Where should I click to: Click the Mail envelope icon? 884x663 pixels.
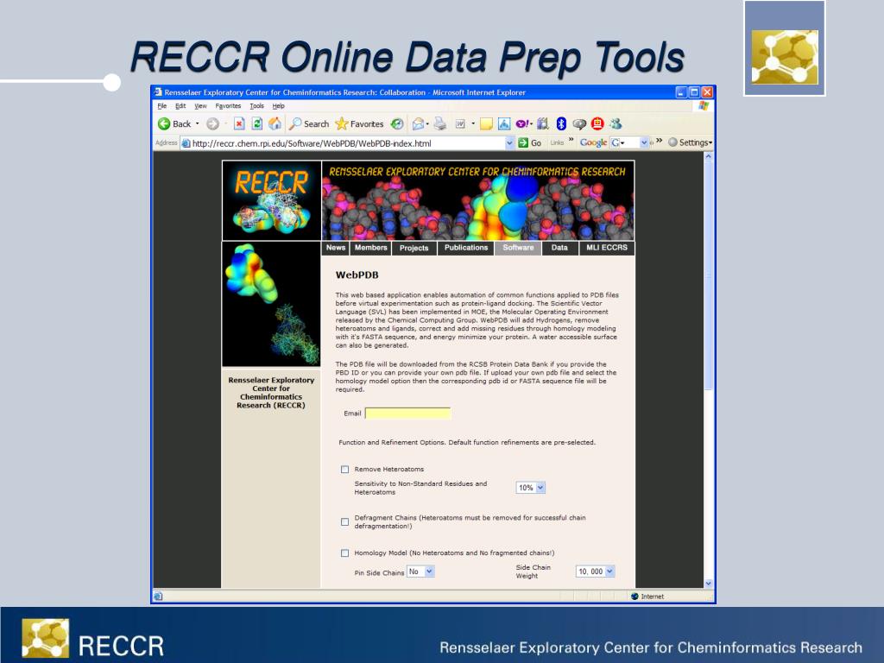[x=418, y=123]
